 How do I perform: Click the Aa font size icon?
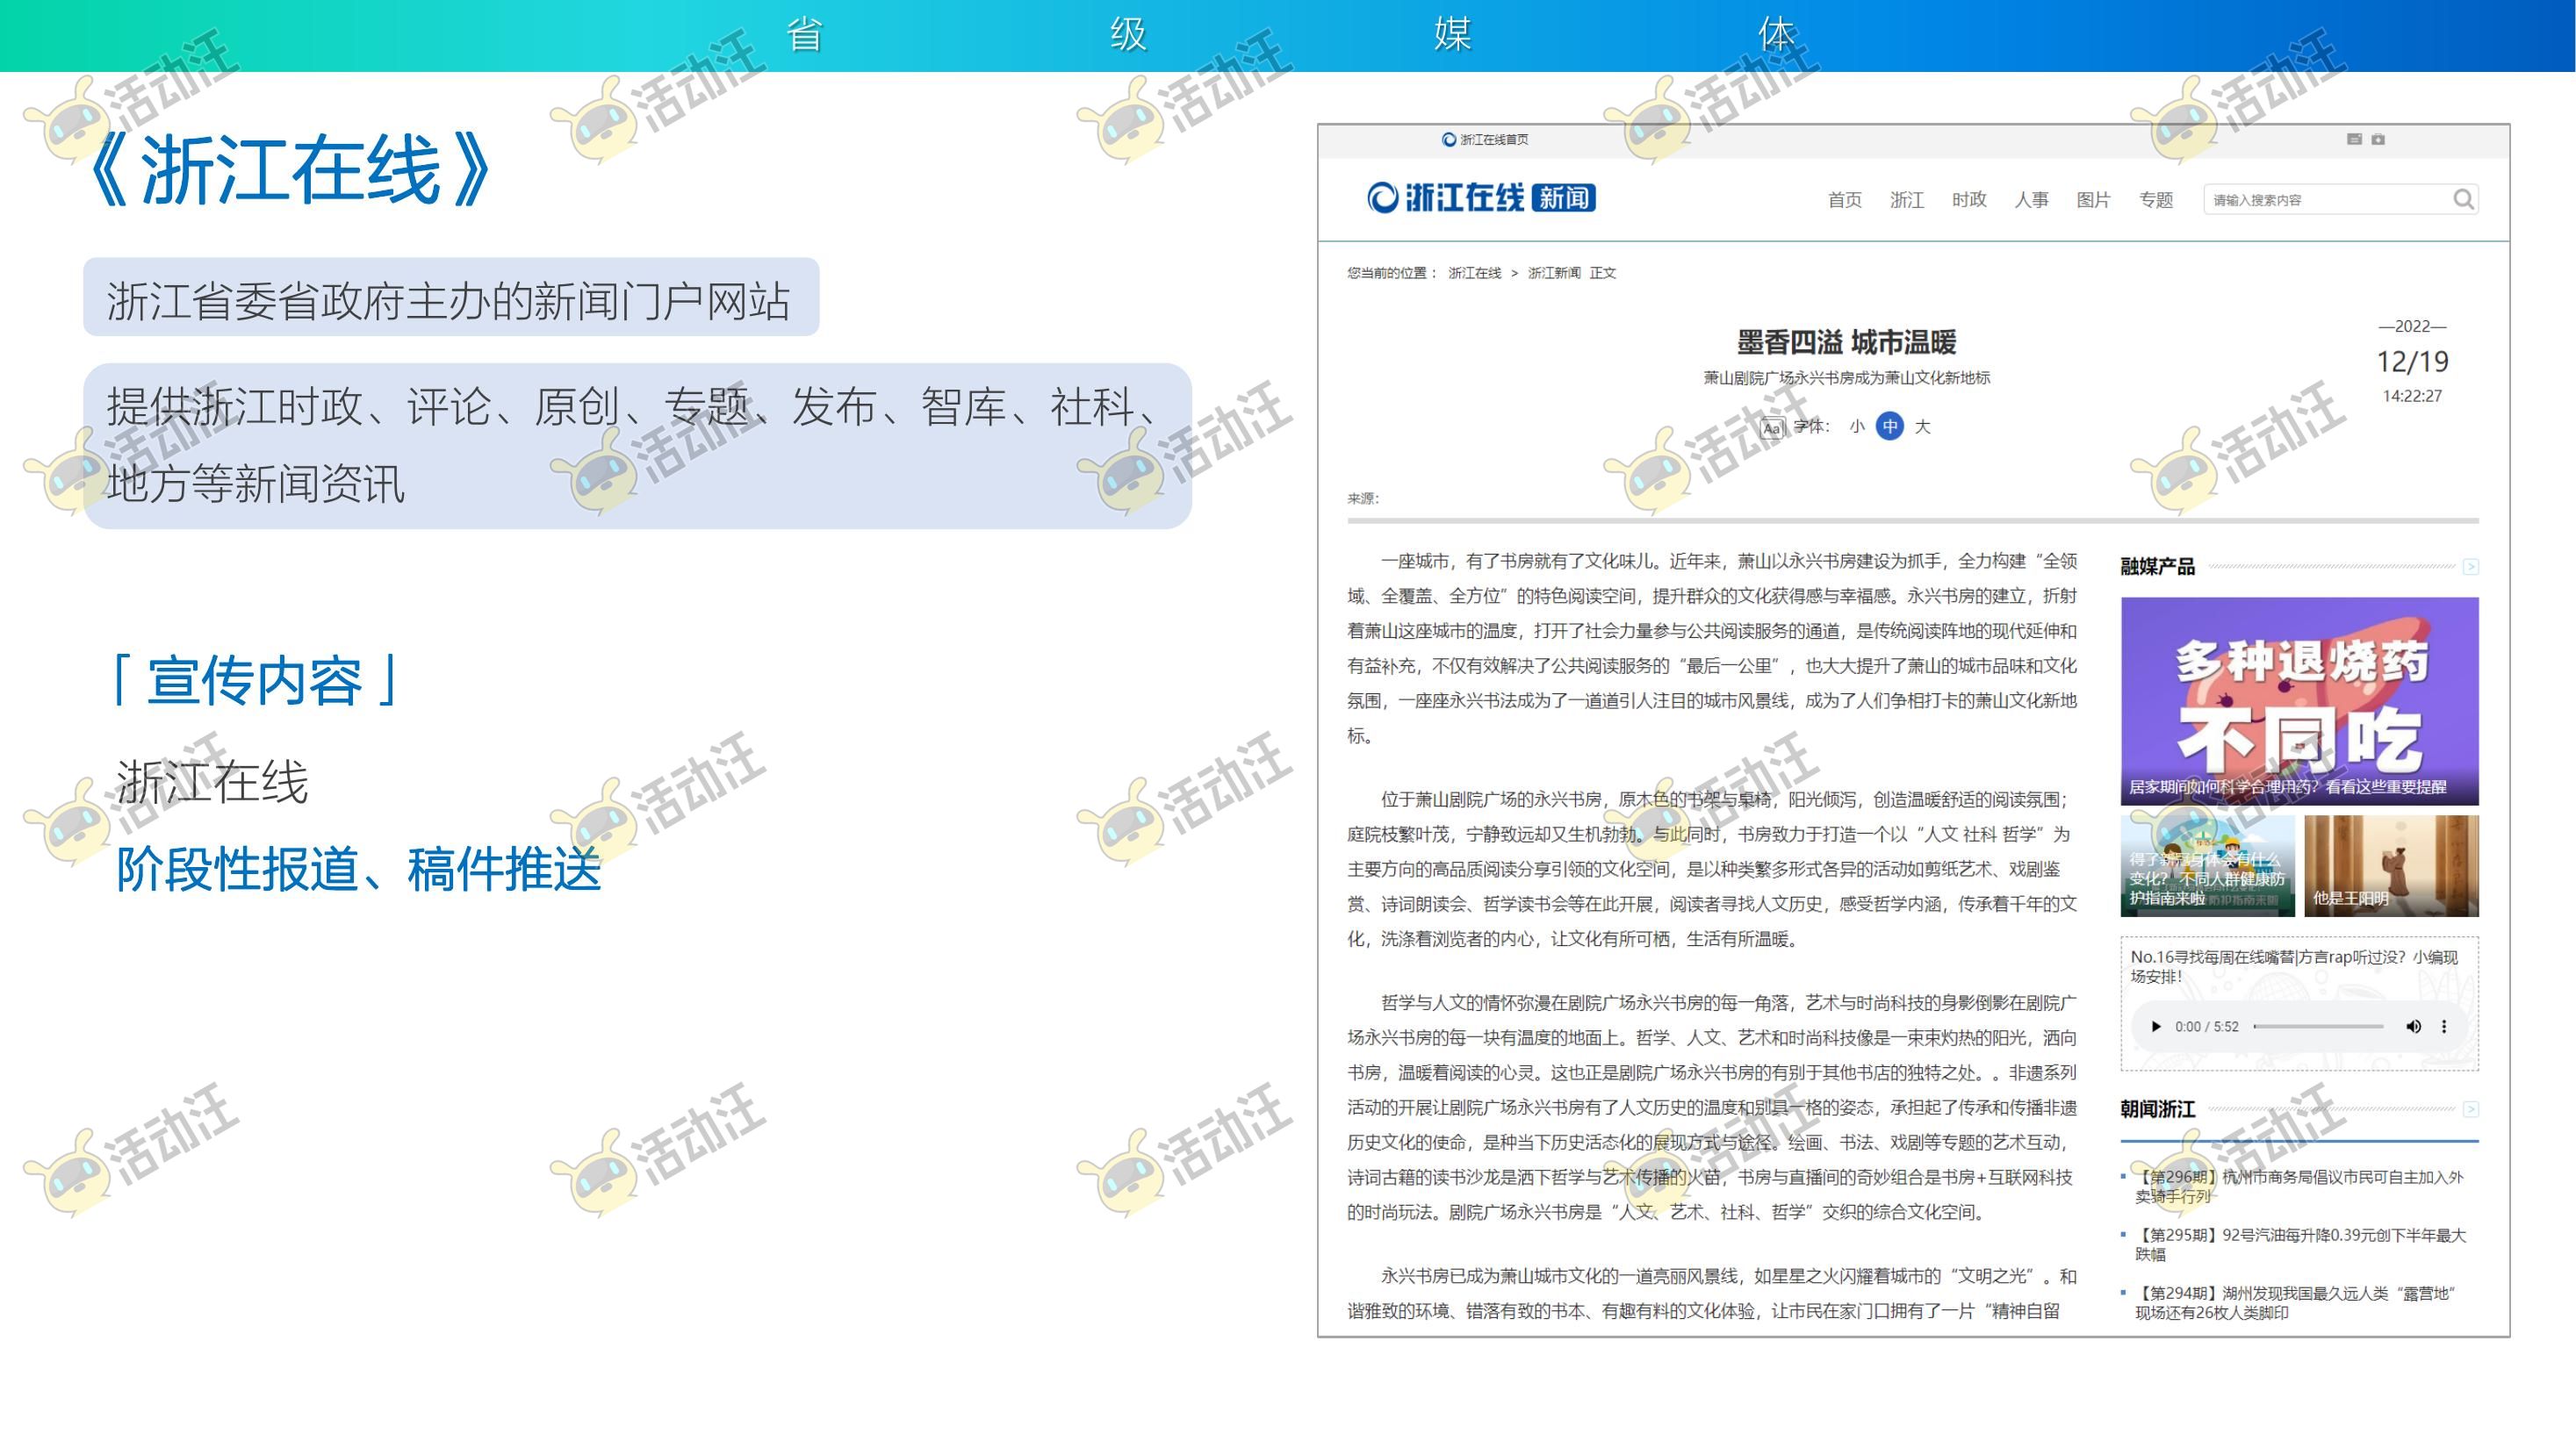click(1772, 427)
